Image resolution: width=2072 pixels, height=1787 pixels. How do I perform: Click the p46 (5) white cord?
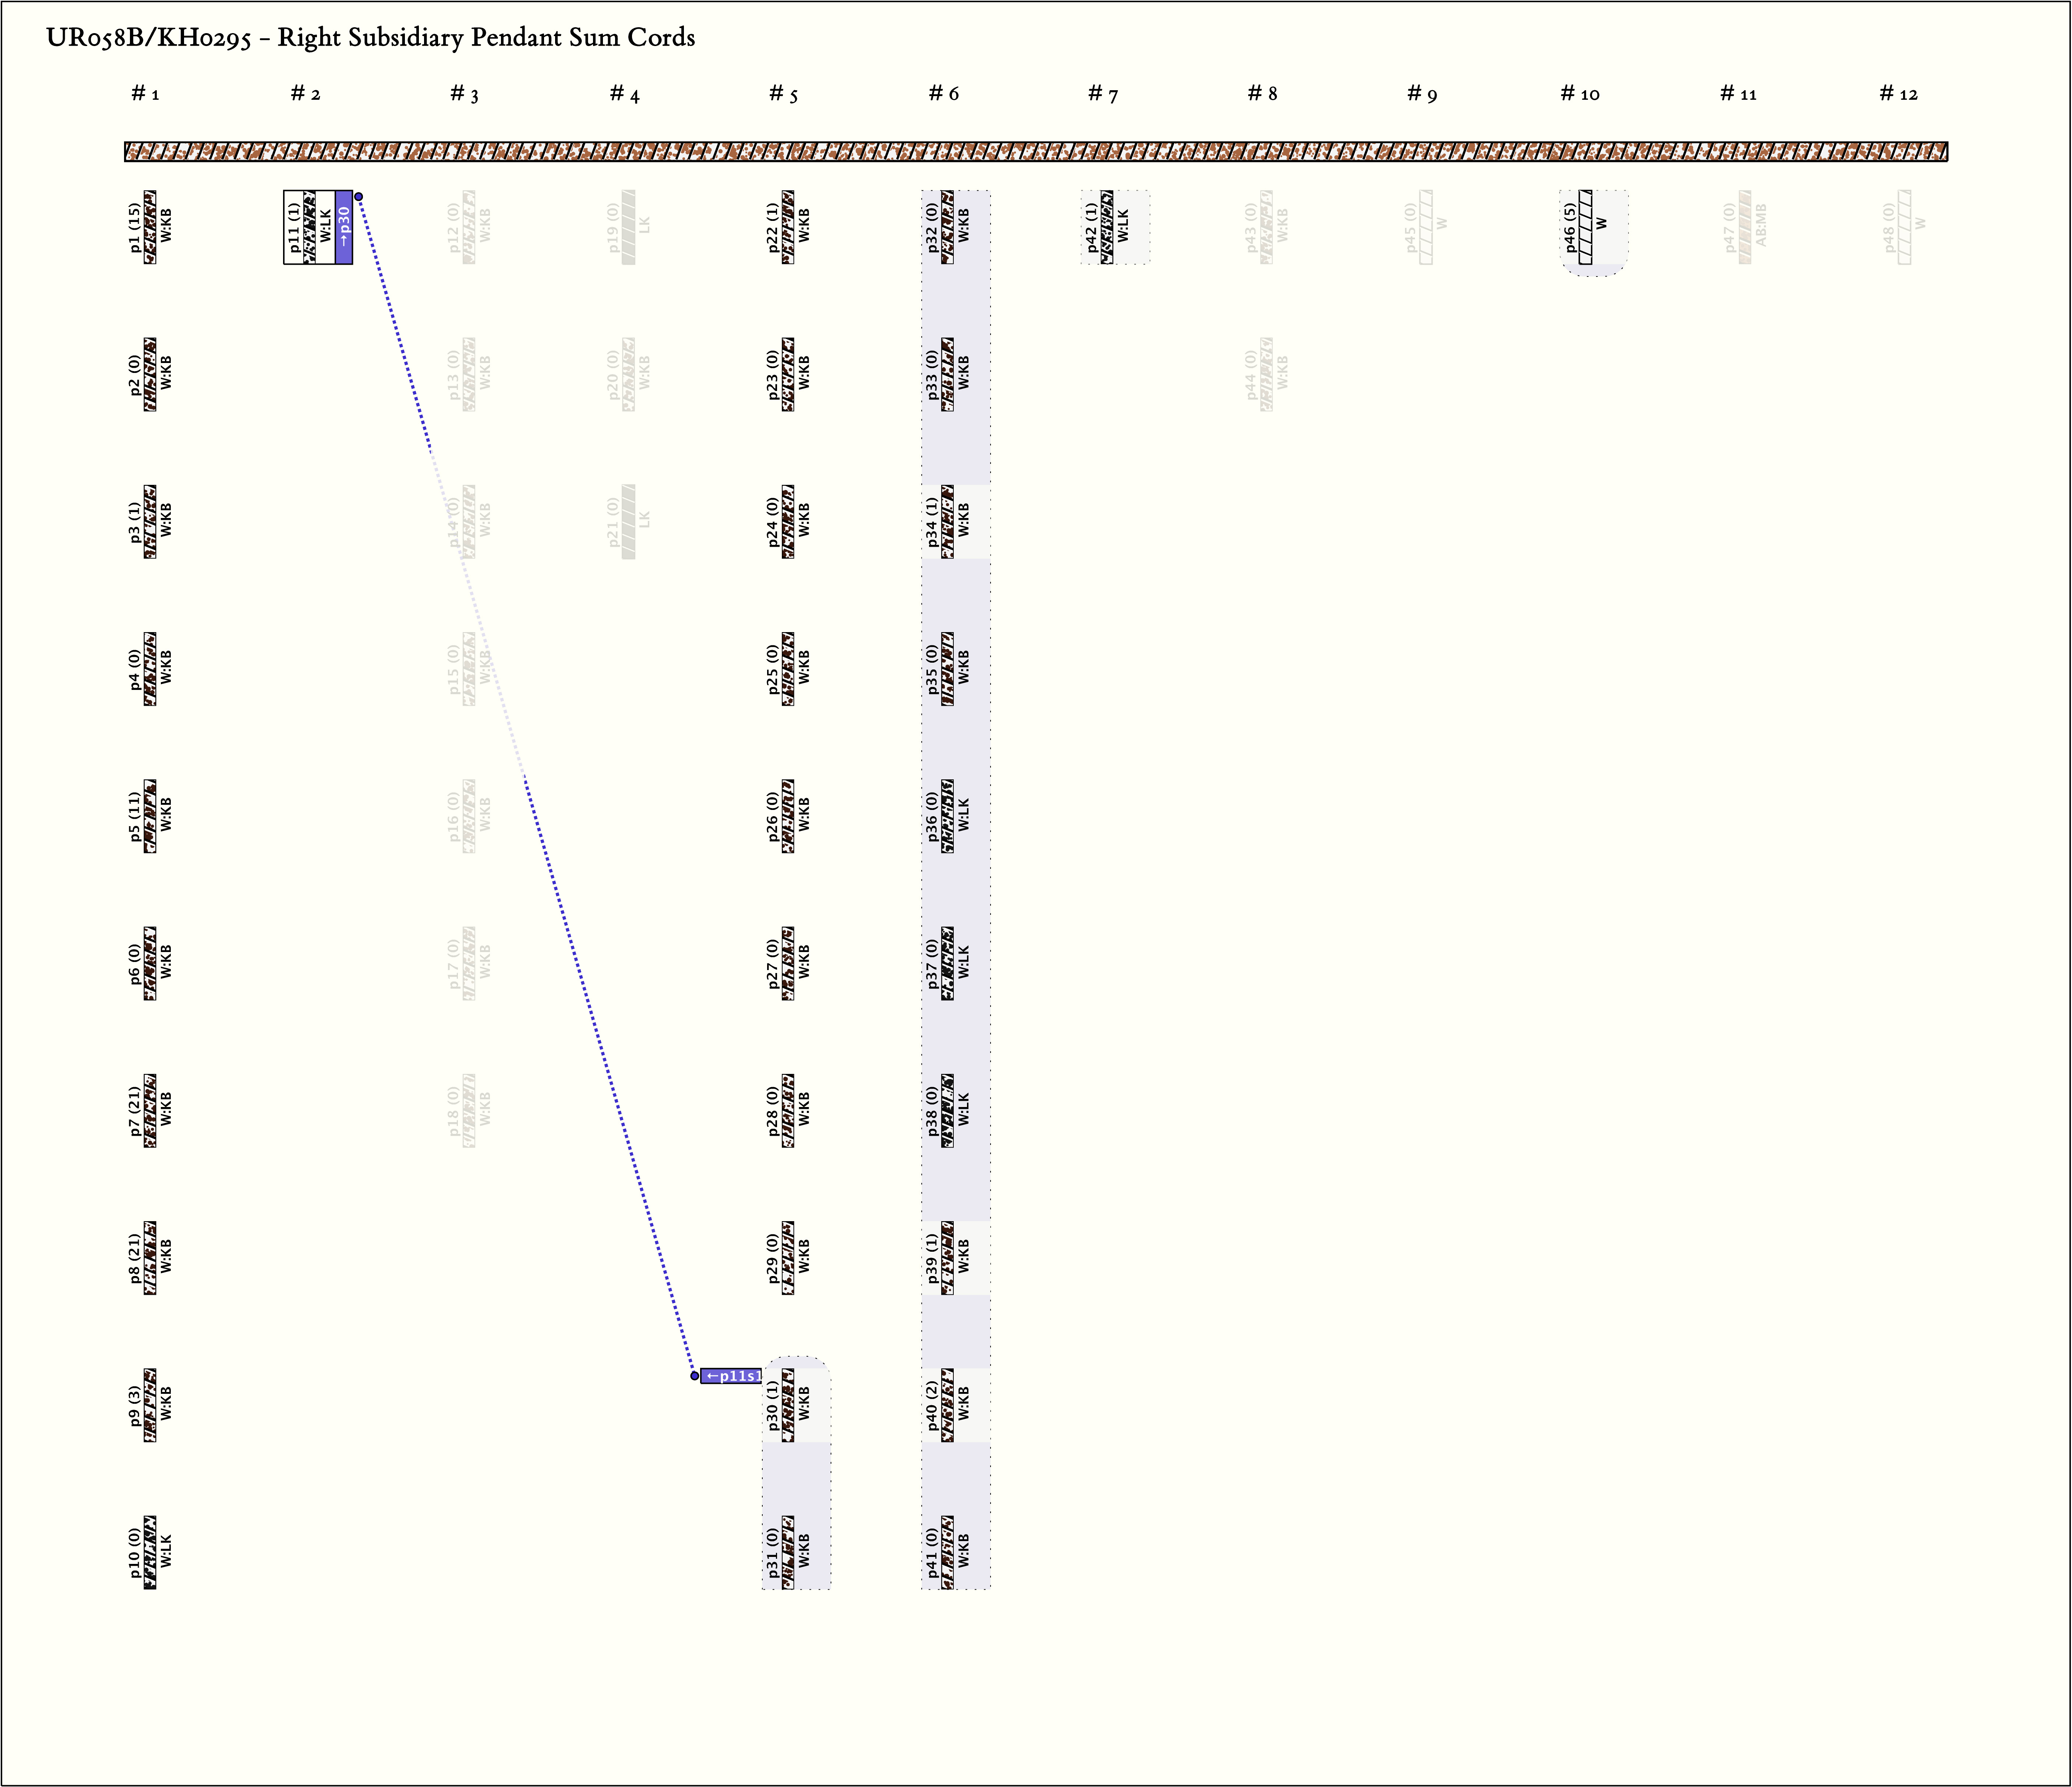click(x=1586, y=227)
